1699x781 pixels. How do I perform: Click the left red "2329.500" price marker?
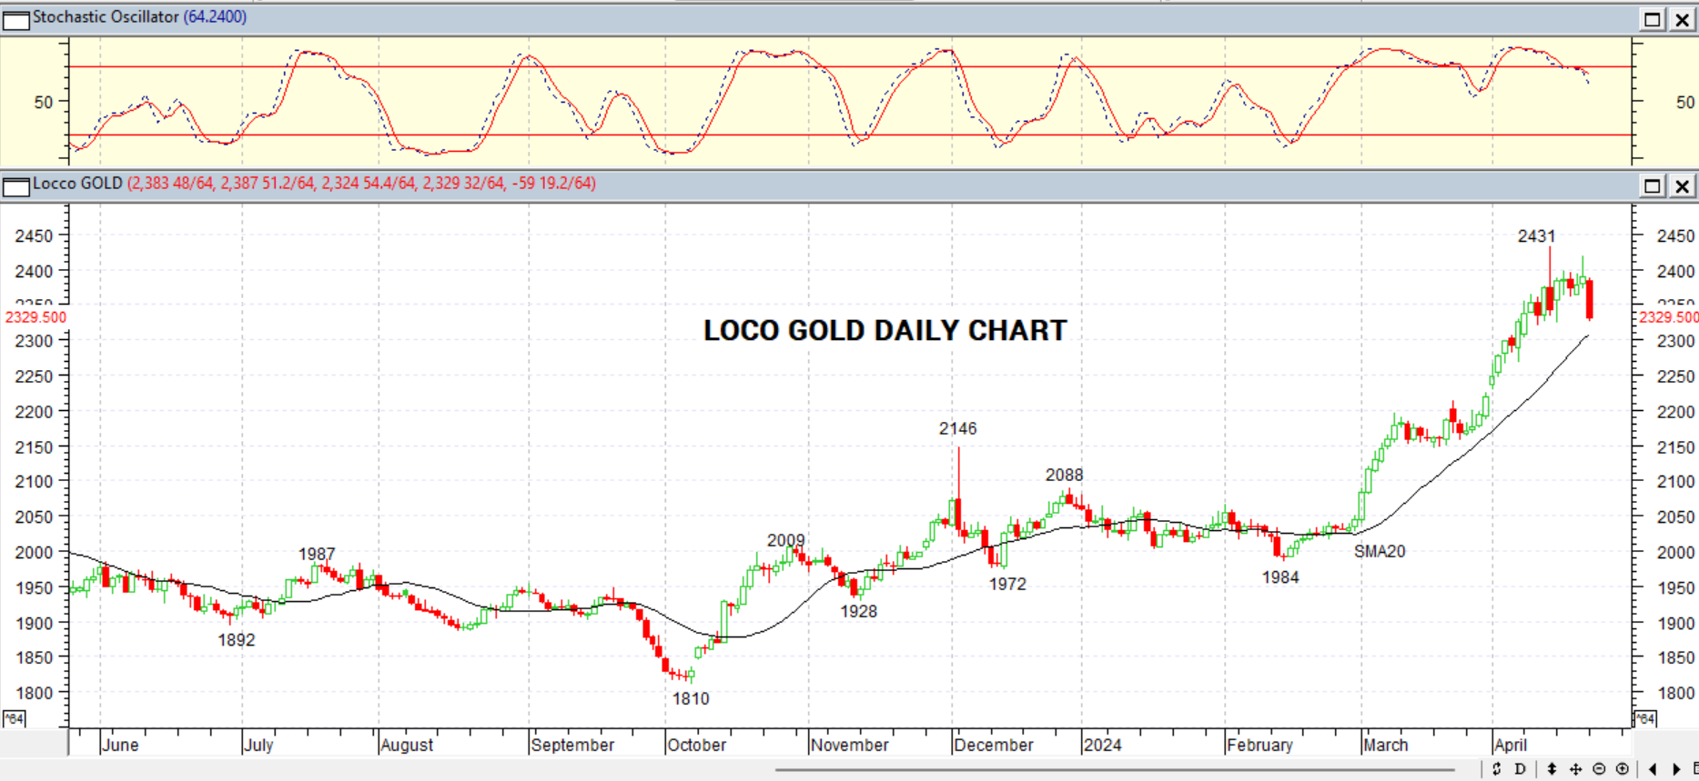click(x=35, y=317)
